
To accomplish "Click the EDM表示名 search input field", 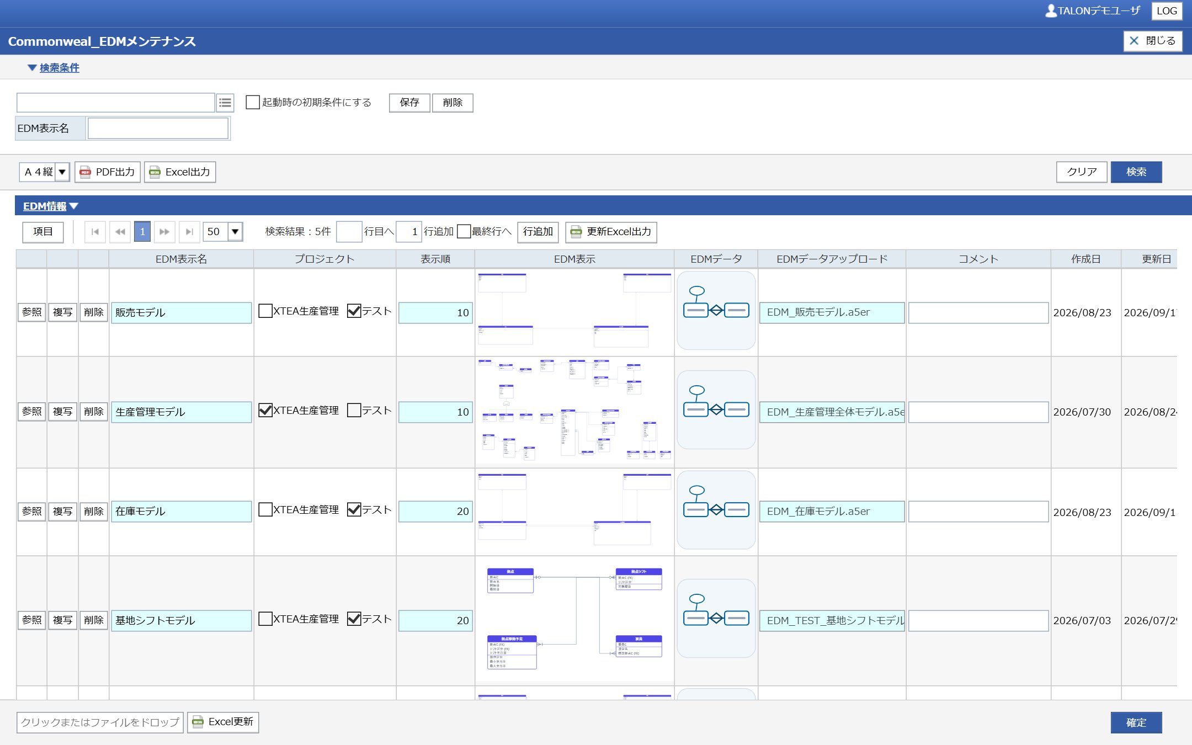I will pyautogui.click(x=158, y=129).
